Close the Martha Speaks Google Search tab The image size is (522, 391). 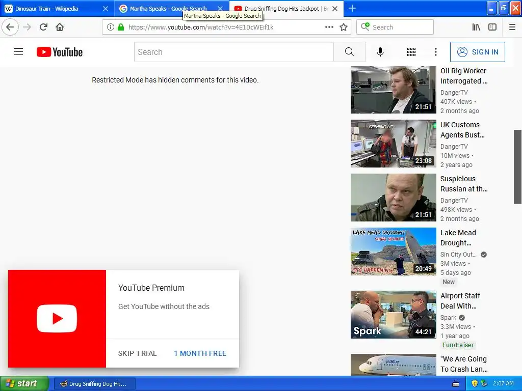tap(220, 9)
